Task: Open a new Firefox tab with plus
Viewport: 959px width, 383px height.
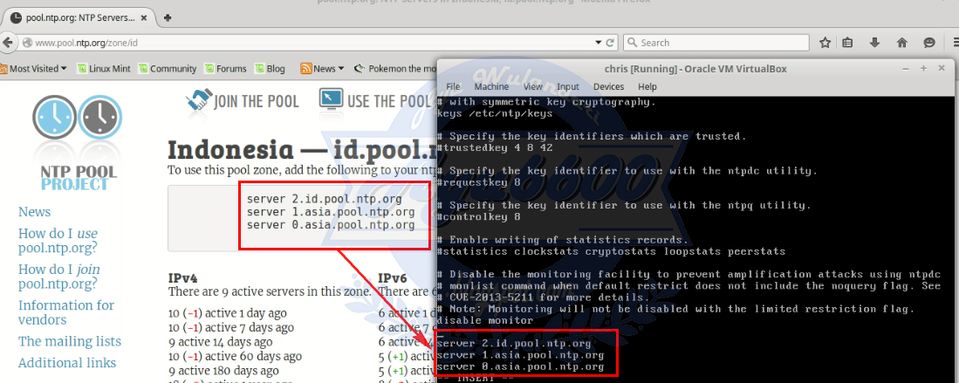Action: click(x=168, y=17)
